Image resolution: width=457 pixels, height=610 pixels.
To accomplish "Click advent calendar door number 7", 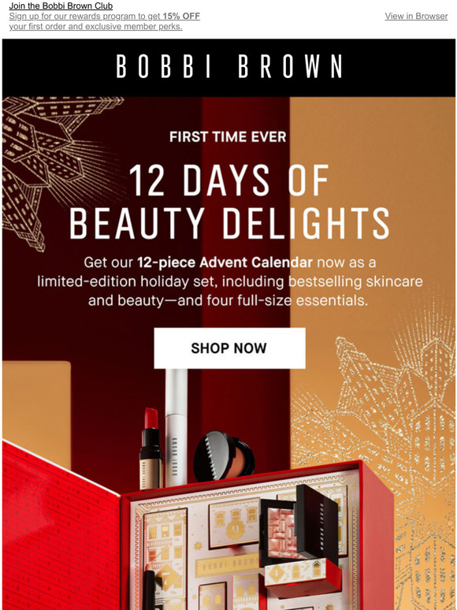I will tap(165, 576).
